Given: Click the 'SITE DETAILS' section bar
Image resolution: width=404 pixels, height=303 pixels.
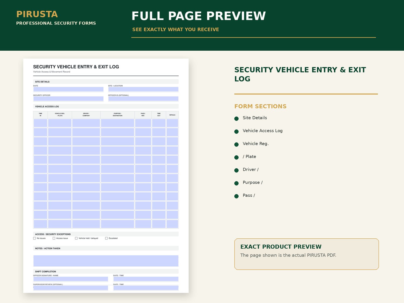Looking at the screenshot, I should (106, 82).
